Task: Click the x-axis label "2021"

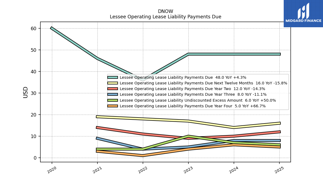Action: click(97, 170)
